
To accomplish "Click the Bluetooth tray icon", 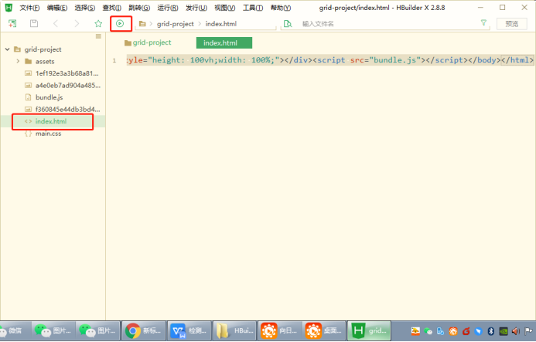I will [491, 330].
